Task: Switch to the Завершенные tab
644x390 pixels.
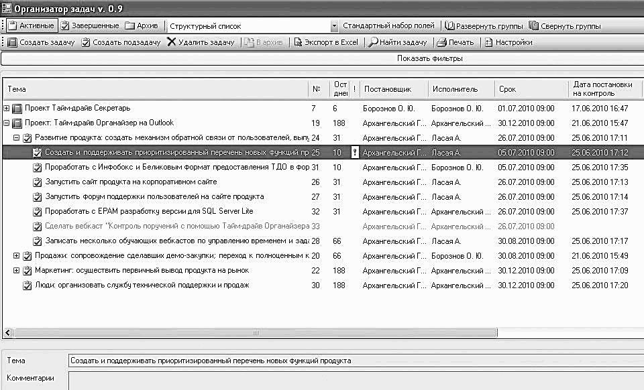Action: (90, 25)
